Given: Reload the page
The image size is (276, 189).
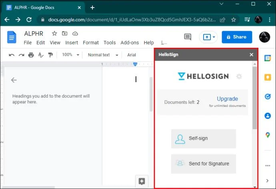Looking at the screenshot, I should click(29, 20).
